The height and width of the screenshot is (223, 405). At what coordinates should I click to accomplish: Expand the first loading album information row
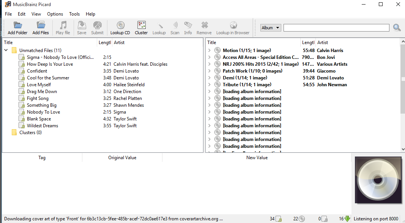210,92
